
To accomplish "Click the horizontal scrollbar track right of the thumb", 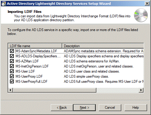I will click(117, 90).
